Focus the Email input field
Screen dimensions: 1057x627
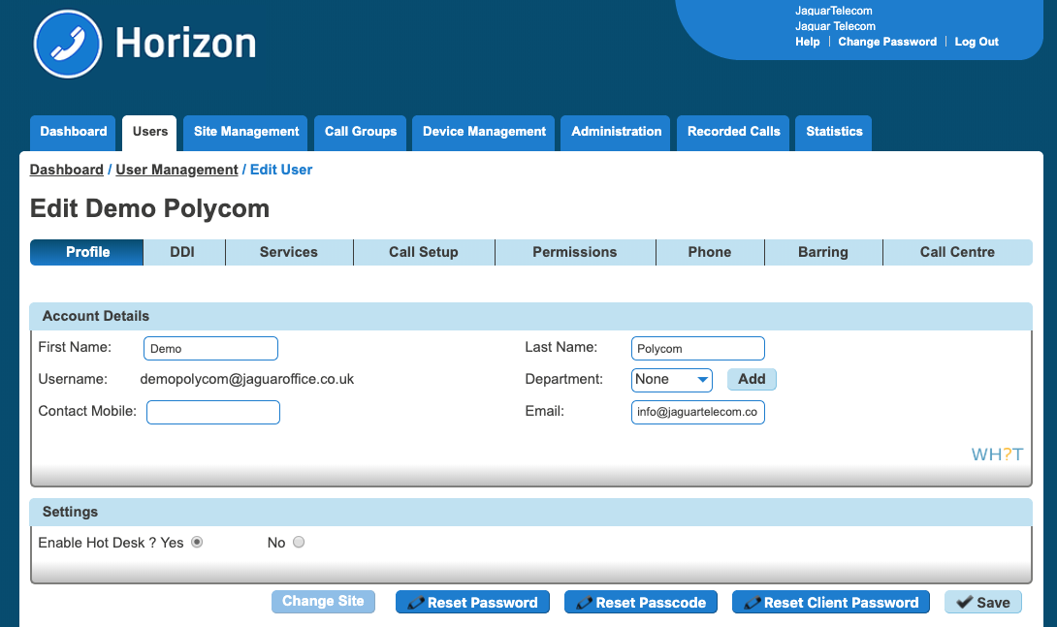click(x=697, y=413)
